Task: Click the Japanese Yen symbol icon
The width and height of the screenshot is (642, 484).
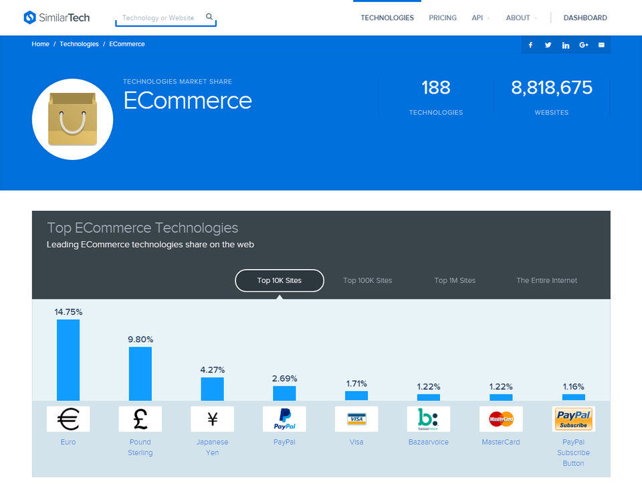Action: (x=212, y=419)
